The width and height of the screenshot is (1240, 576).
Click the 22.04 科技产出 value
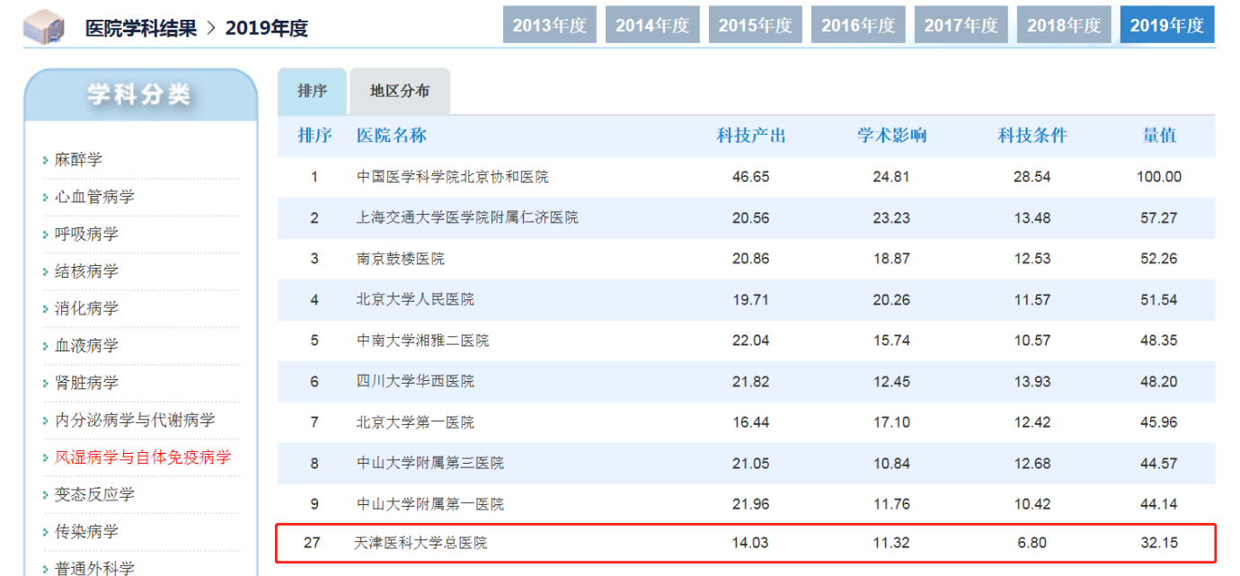(751, 341)
